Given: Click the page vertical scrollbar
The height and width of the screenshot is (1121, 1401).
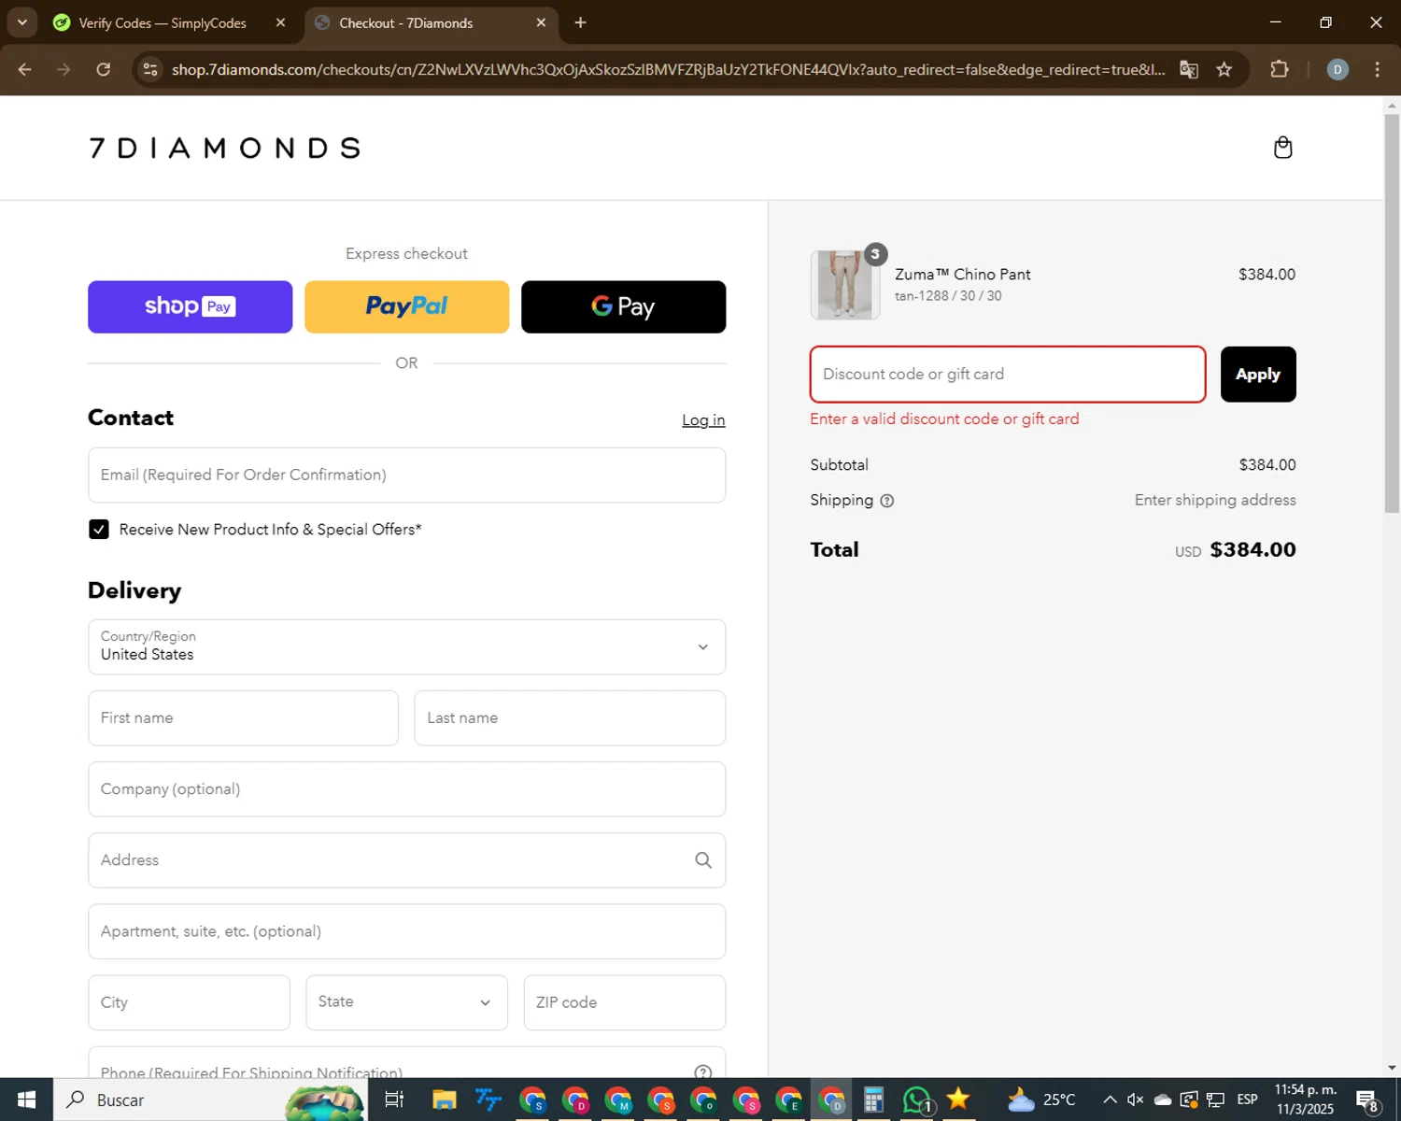Looking at the screenshot, I should [1392, 313].
